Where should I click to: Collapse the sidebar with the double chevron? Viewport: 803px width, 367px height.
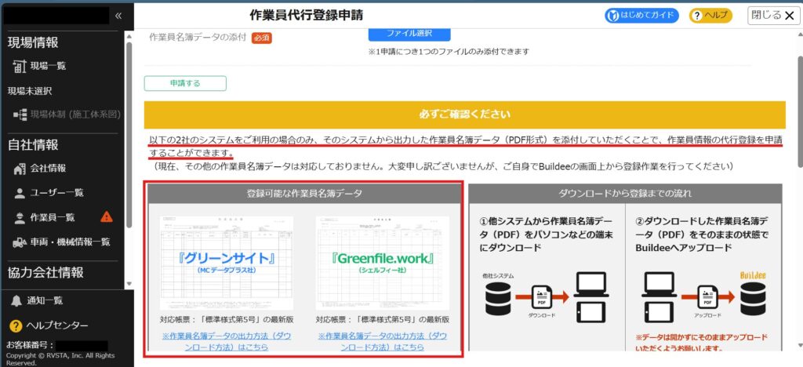point(118,16)
